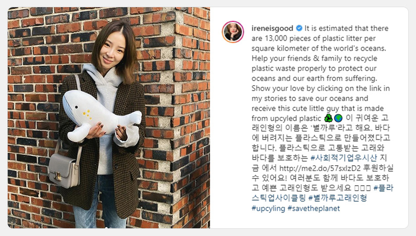Click the whale plush toy in photo
416x236 pixels.
tap(101, 114)
